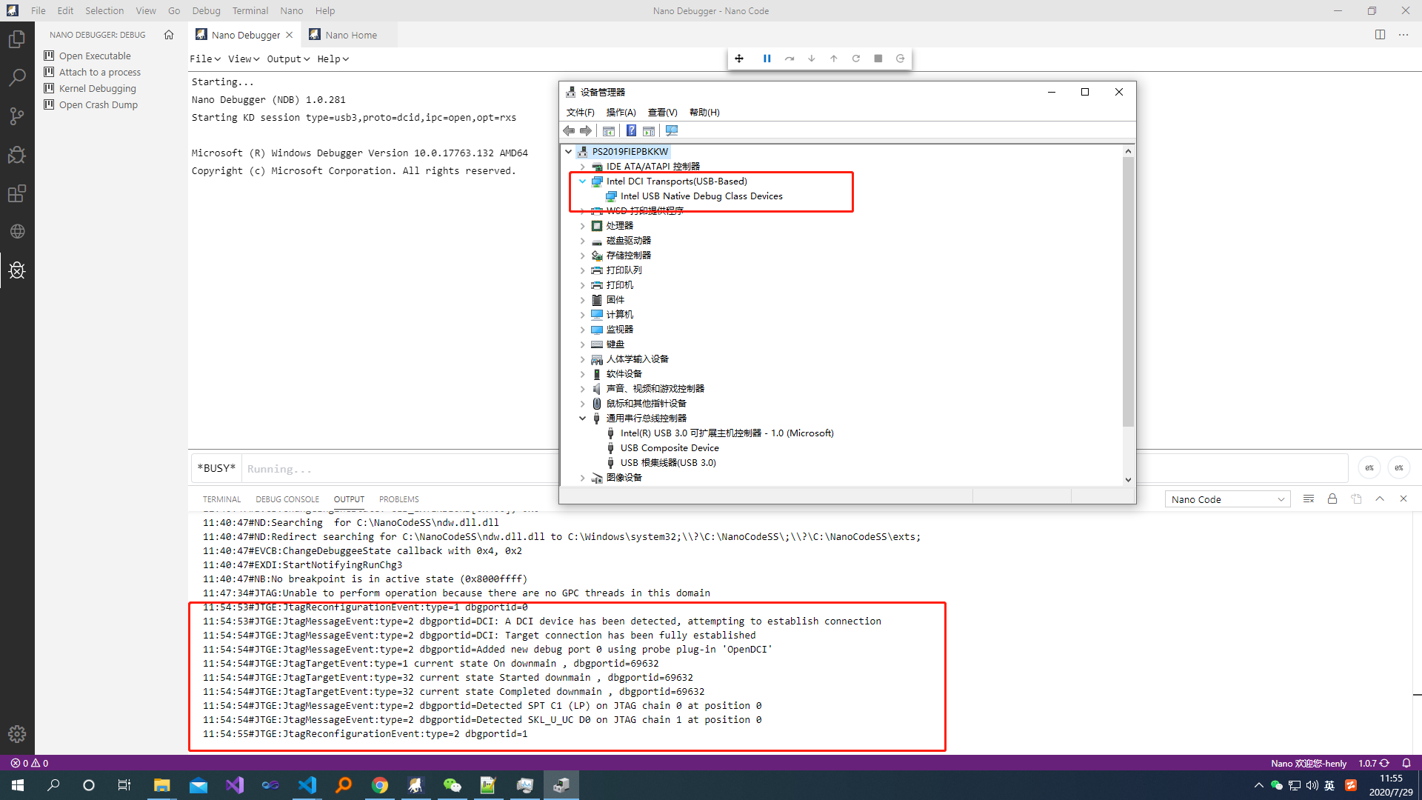Image resolution: width=1422 pixels, height=800 pixels.
Task: Open the globe icon in activity bar
Action: (17, 232)
